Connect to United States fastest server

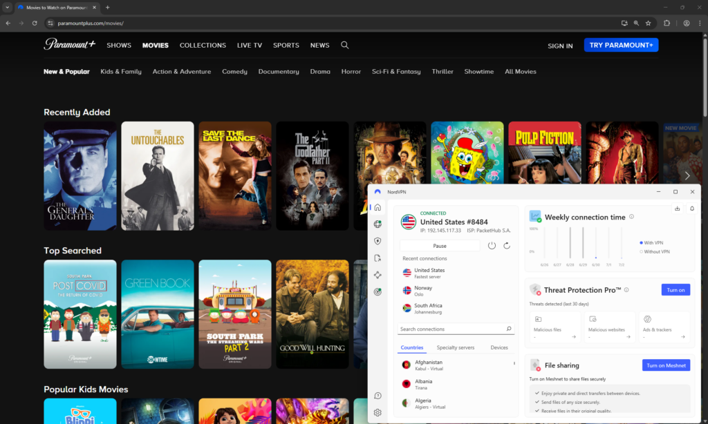coord(456,273)
